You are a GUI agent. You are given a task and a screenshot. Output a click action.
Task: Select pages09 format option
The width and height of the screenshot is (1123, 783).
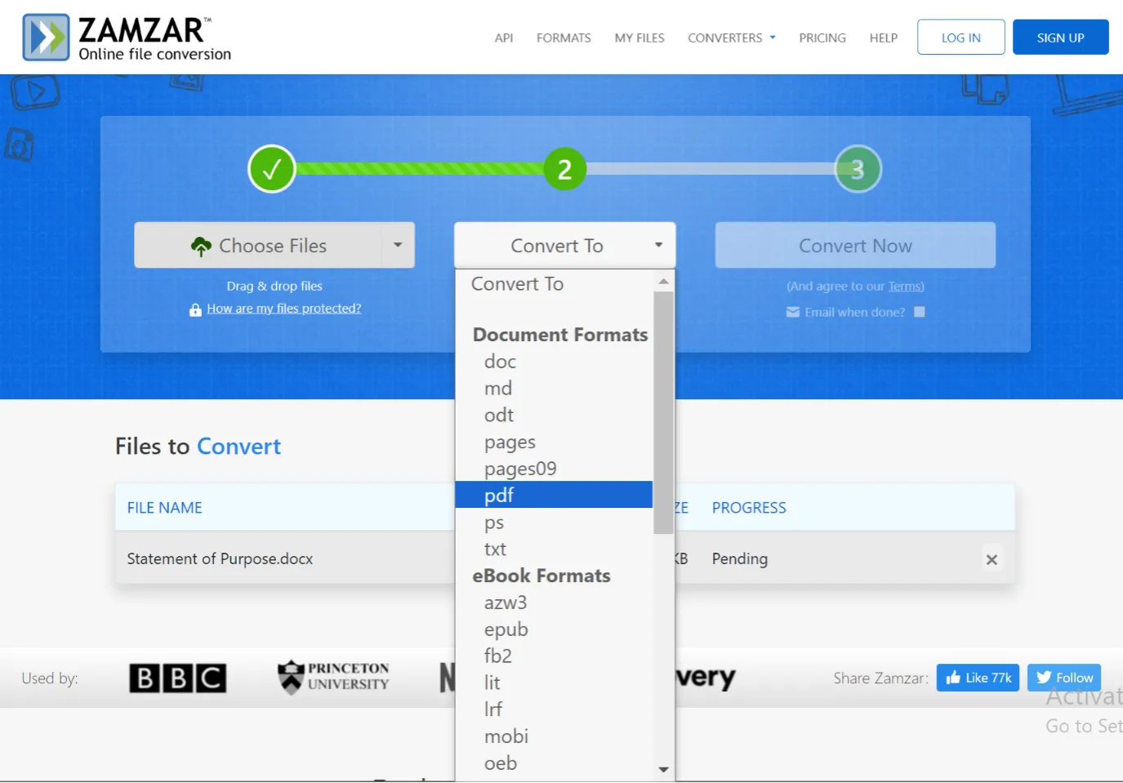tap(554, 469)
